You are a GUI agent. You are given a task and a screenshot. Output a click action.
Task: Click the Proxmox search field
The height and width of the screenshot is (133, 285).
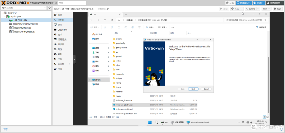pos(72,3)
